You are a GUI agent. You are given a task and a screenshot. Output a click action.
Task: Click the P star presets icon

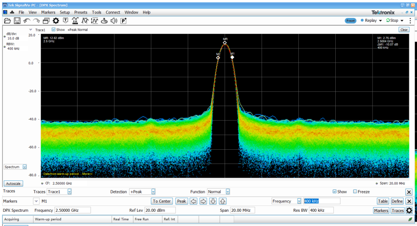123,21
